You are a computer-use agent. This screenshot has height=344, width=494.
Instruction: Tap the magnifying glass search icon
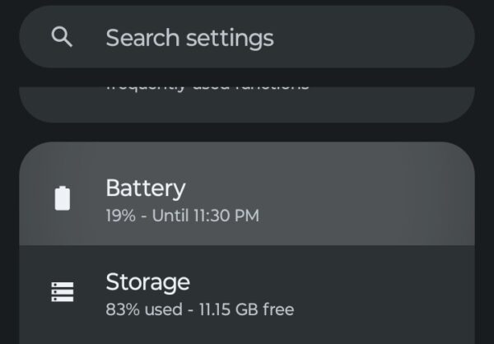tap(62, 37)
